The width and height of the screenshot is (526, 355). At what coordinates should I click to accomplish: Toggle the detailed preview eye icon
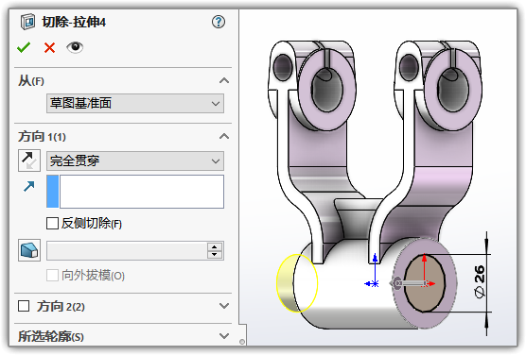(75, 47)
